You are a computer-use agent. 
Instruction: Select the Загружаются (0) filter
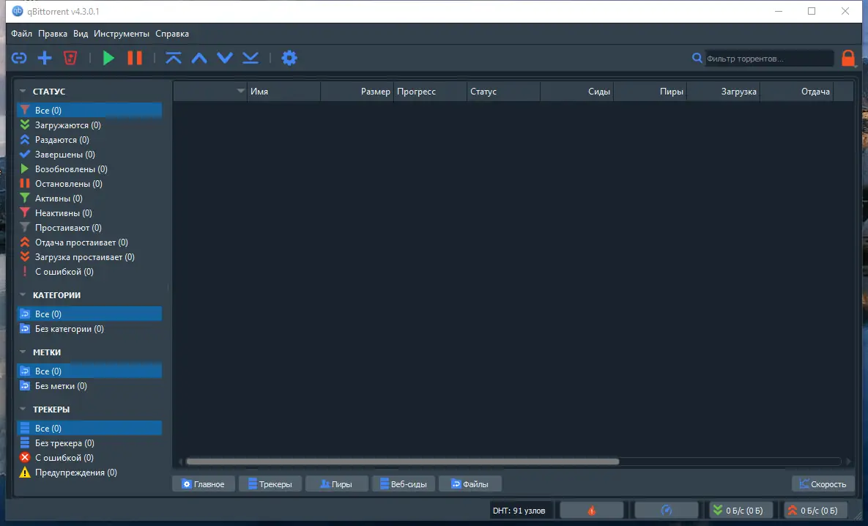click(89, 125)
